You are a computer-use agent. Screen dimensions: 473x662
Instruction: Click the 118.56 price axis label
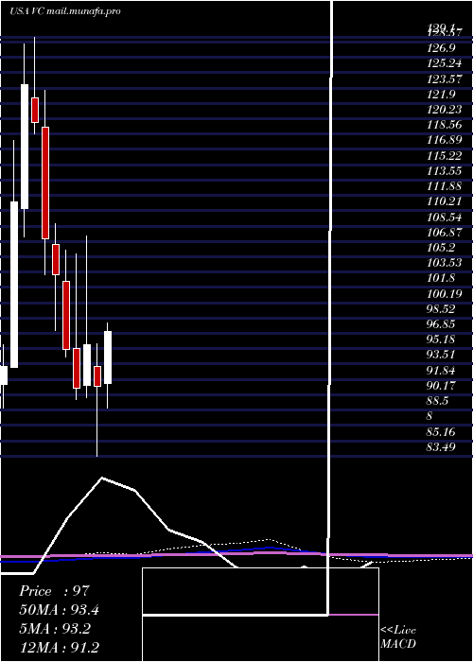[445, 124]
